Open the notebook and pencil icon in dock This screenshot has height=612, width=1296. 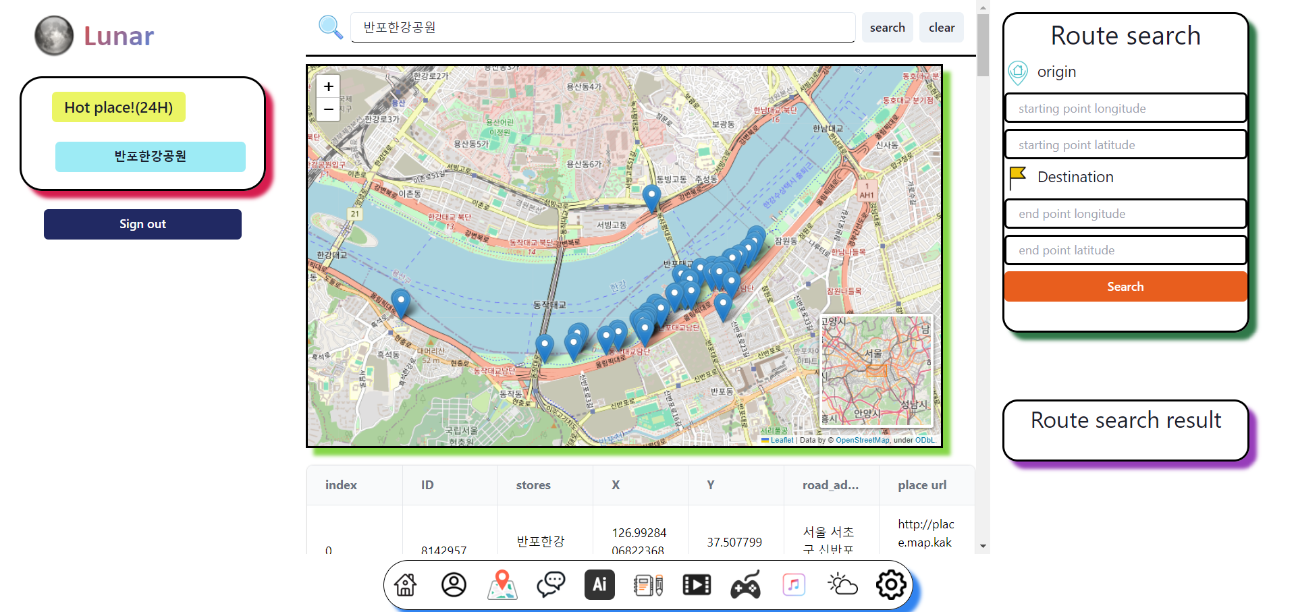click(x=648, y=584)
